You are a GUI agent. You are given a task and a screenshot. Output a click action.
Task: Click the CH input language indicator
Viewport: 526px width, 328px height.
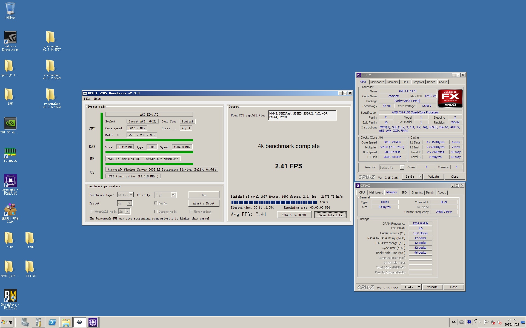pos(454,322)
